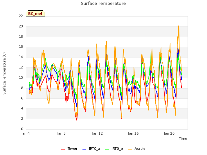Click the 22 y-axis tick label
This screenshot has height=155, width=207.
coord(21,16)
